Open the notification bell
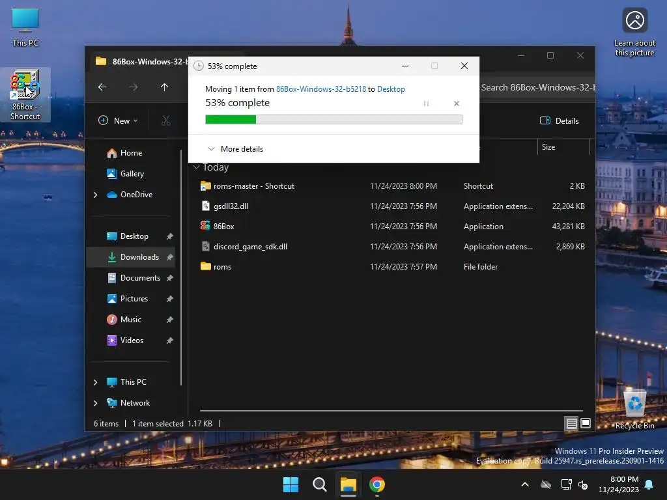The image size is (667, 500). tap(649, 484)
